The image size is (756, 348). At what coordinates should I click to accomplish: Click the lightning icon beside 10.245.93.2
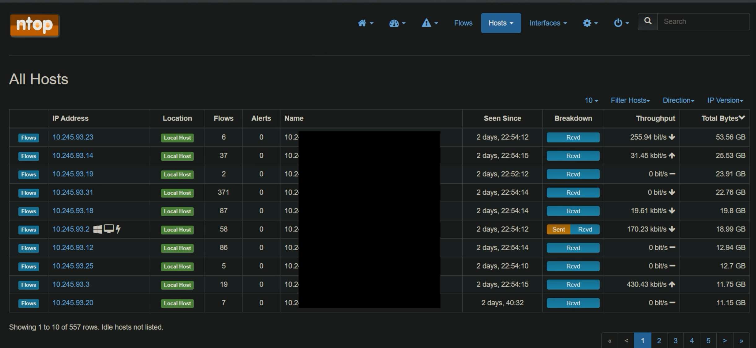[x=118, y=229]
